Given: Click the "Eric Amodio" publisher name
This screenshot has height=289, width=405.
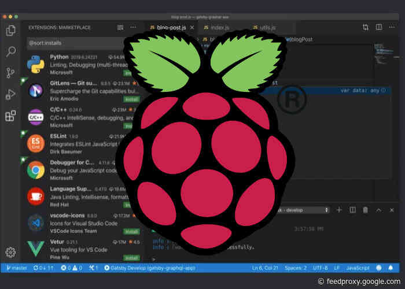Looking at the screenshot, I should [64, 99].
